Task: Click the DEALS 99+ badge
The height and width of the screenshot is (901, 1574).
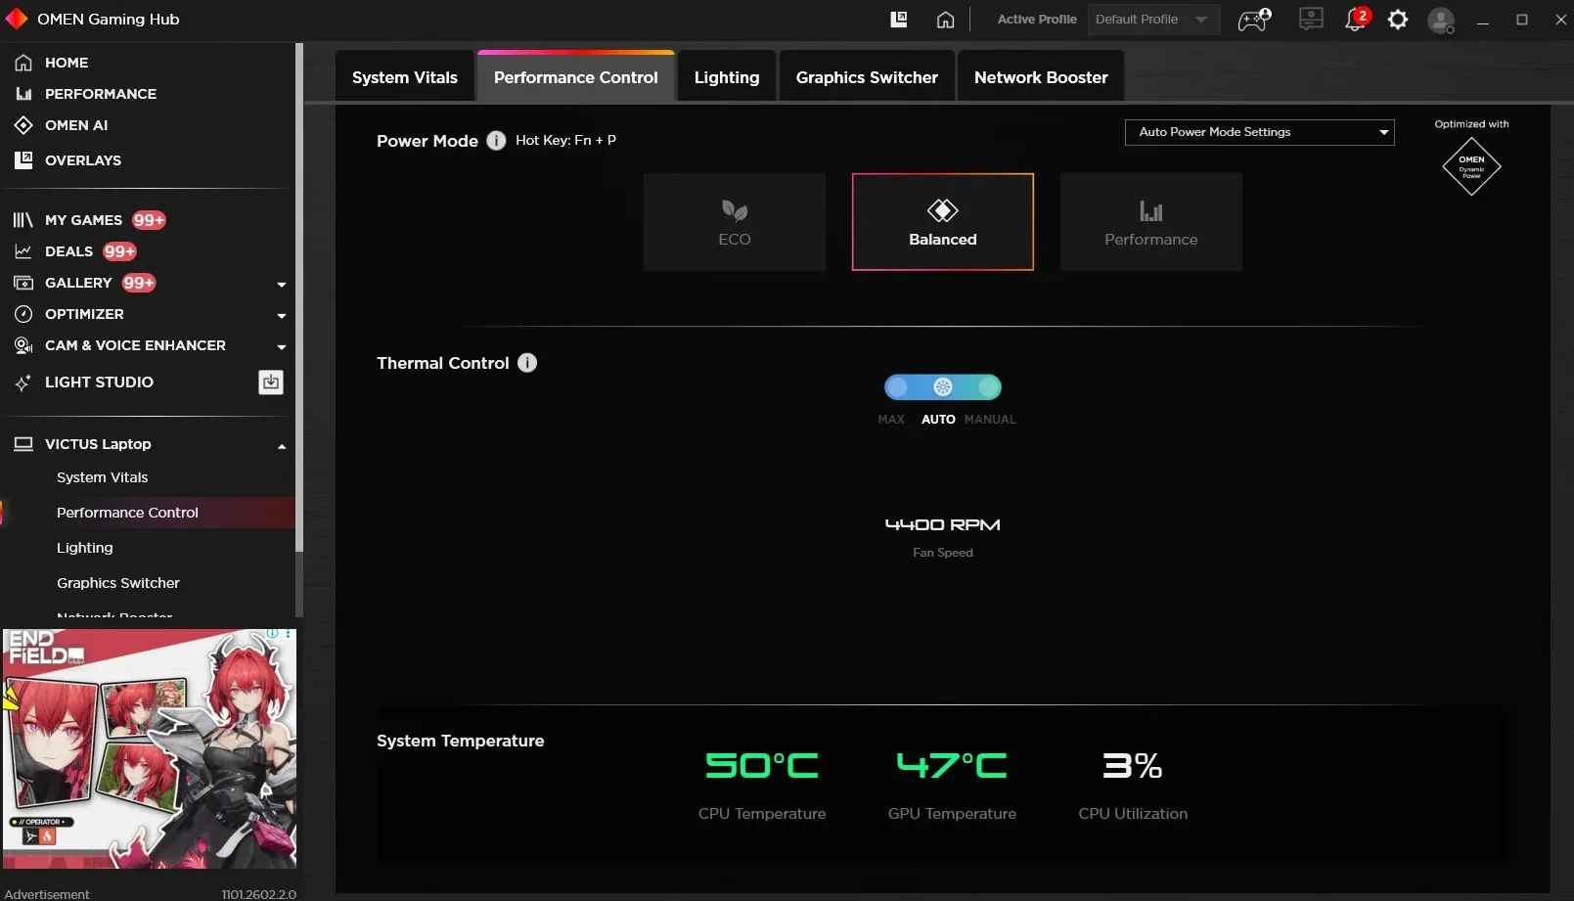Action: pyautogui.click(x=120, y=251)
